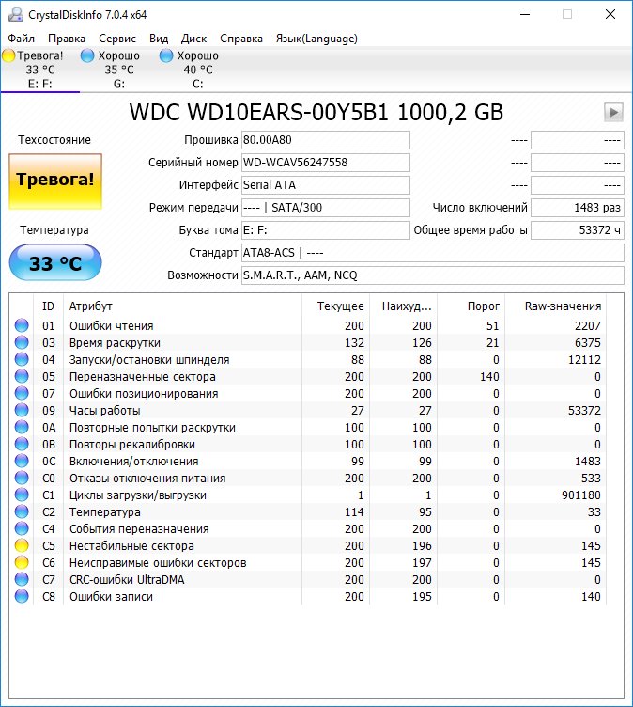
Task: Open the Файл menu
Action: click(x=22, y=39)
